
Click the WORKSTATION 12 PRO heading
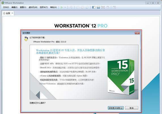coord(81,26)
